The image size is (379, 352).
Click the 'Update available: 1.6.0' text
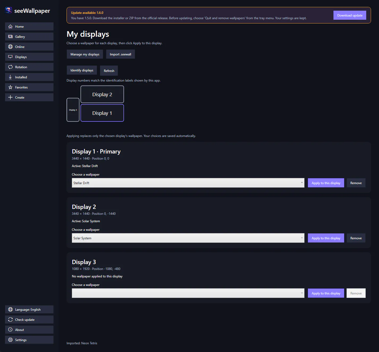tap(87, 13)
